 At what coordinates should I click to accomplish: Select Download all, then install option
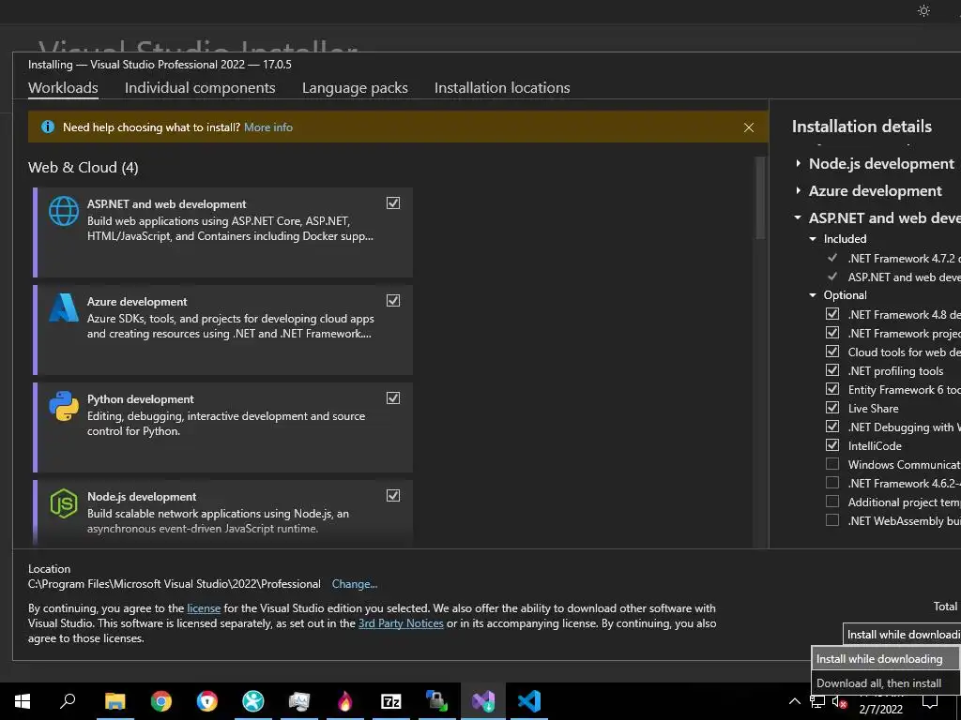[x=885, y=683]
